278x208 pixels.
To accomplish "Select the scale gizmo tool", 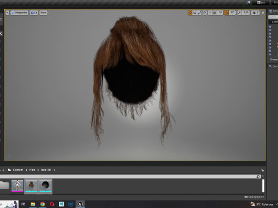I will coord(199,13).
